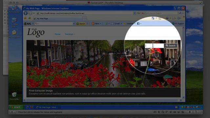
Task: Click the vertical scrollbar up arrow
Action: (183, 28)
